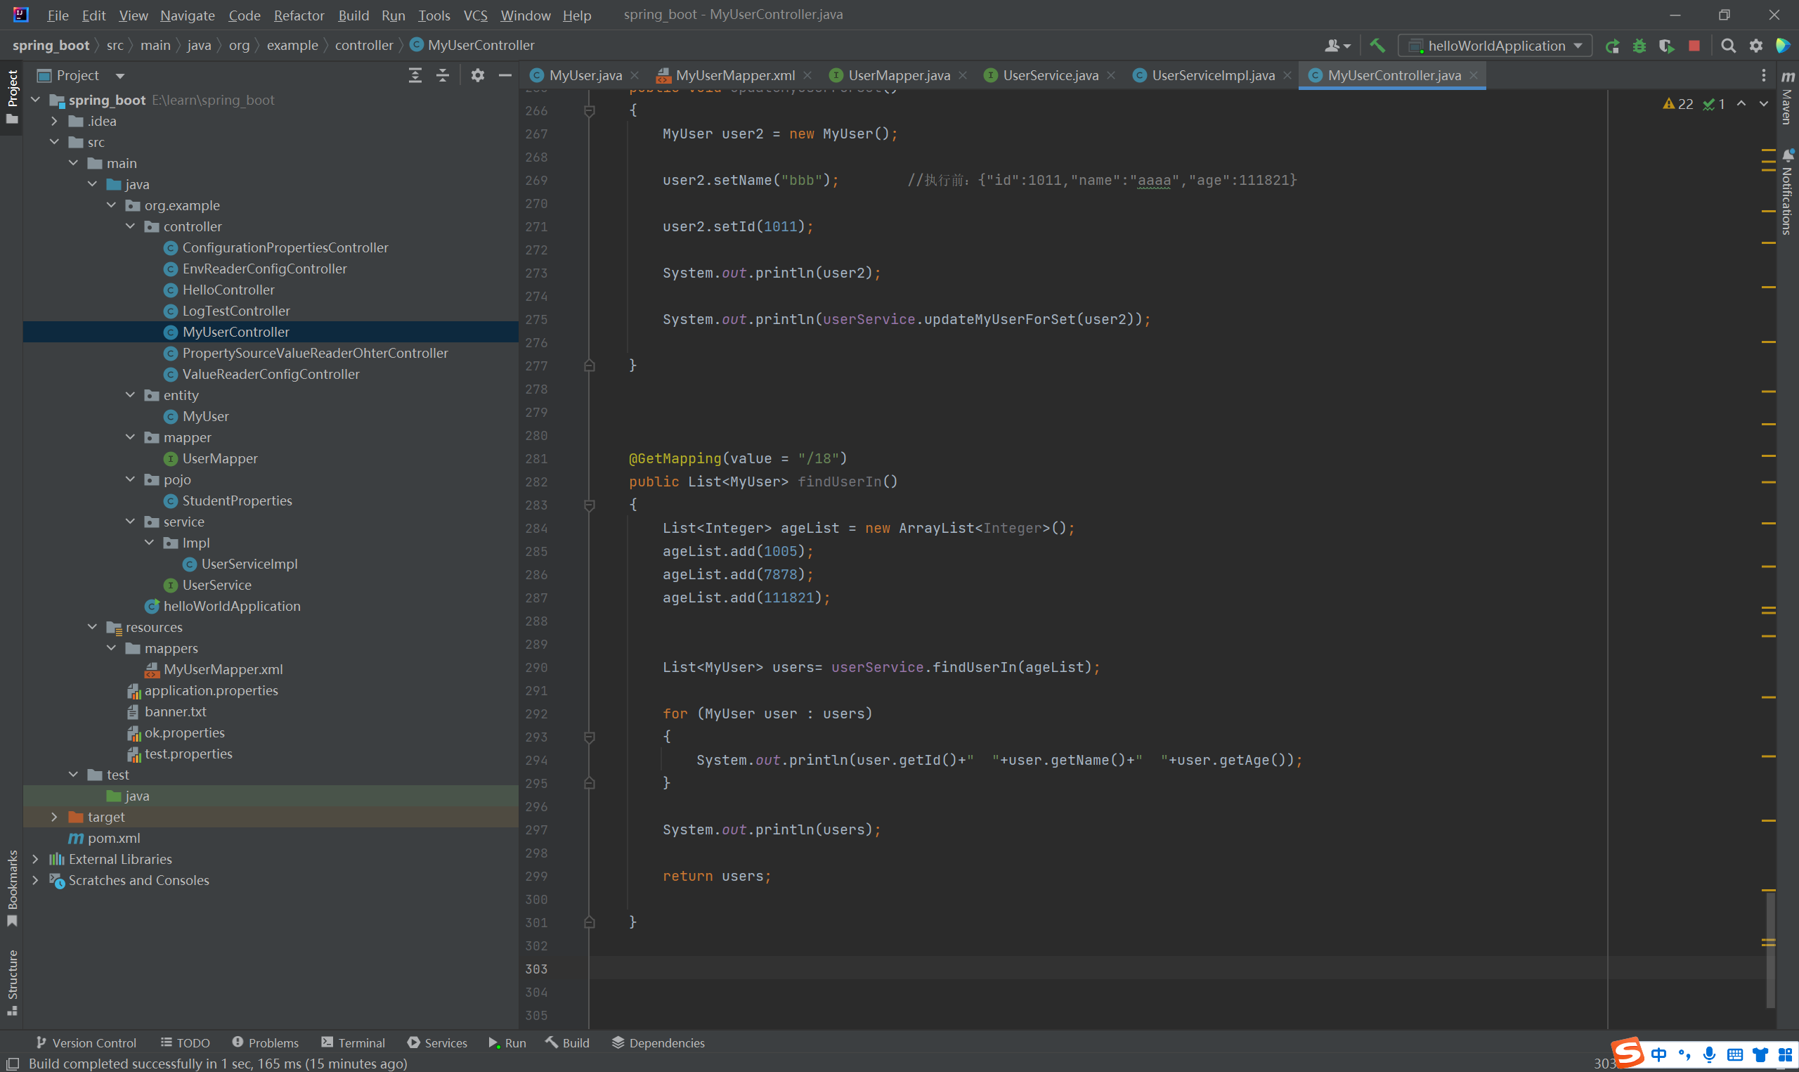1799x1072 pixels.
Task: Open Search Everywhere magnifier icon
Action: (x=1727, y=46)
